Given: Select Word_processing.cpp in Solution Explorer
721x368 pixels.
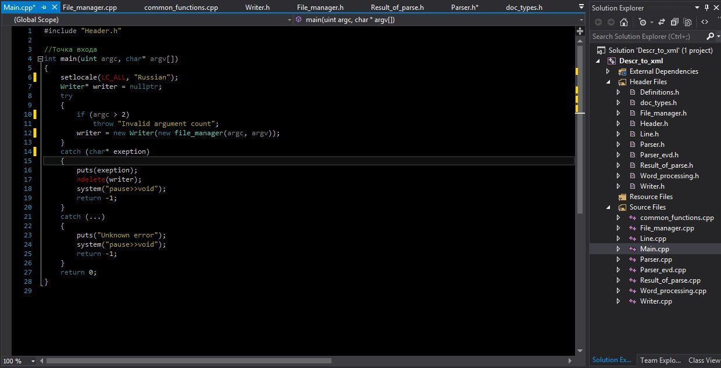Looking at the screenshot, I should pos(673,291).
